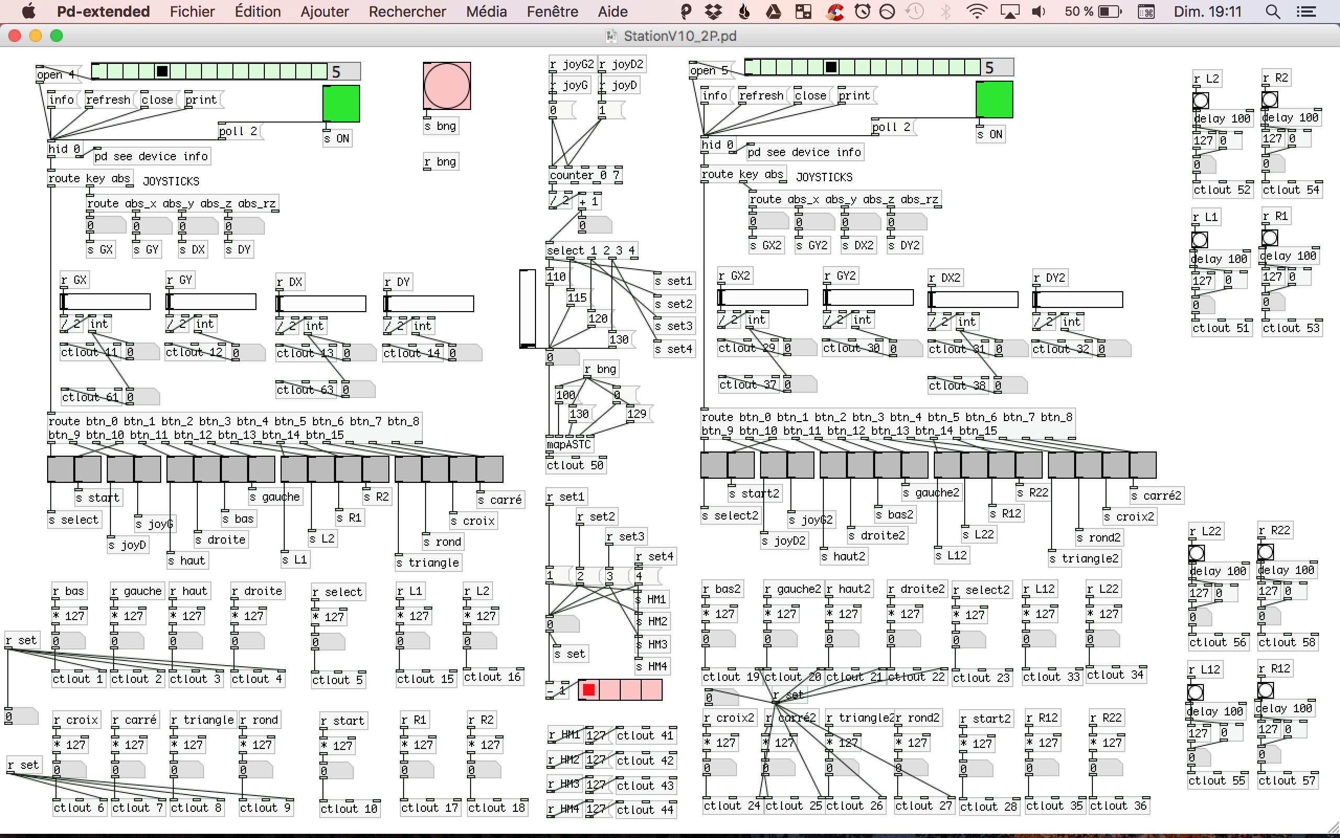Click the bang under r L2

[1200, 101]
